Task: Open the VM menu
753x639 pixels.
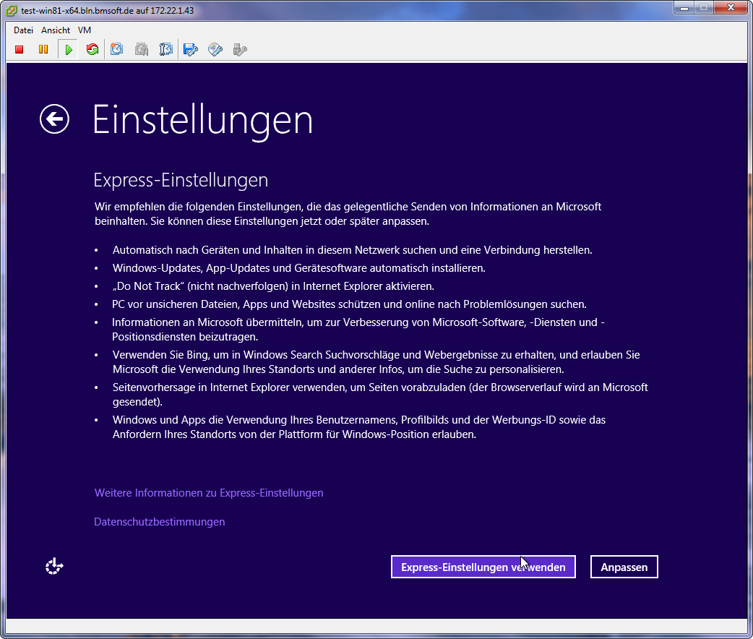Action: tap(85, 30)
